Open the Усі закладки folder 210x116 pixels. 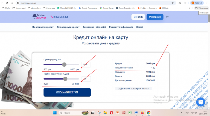[202, 8]
